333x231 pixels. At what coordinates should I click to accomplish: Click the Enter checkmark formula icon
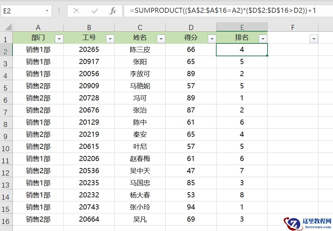click(x=95, y=11)
